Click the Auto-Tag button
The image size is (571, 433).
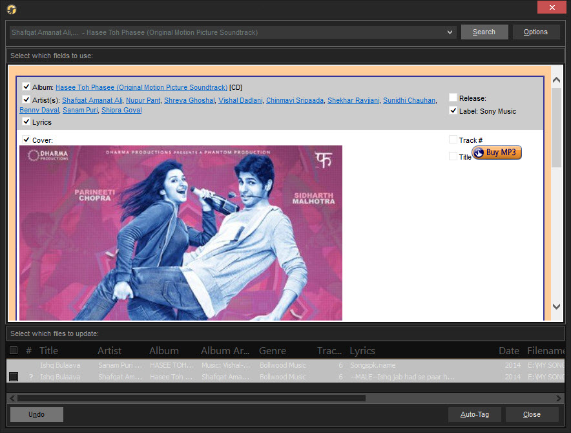[x=475, y=414]
